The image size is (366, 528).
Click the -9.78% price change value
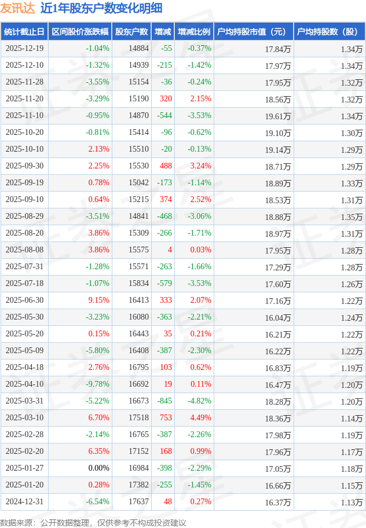[97, 384]
